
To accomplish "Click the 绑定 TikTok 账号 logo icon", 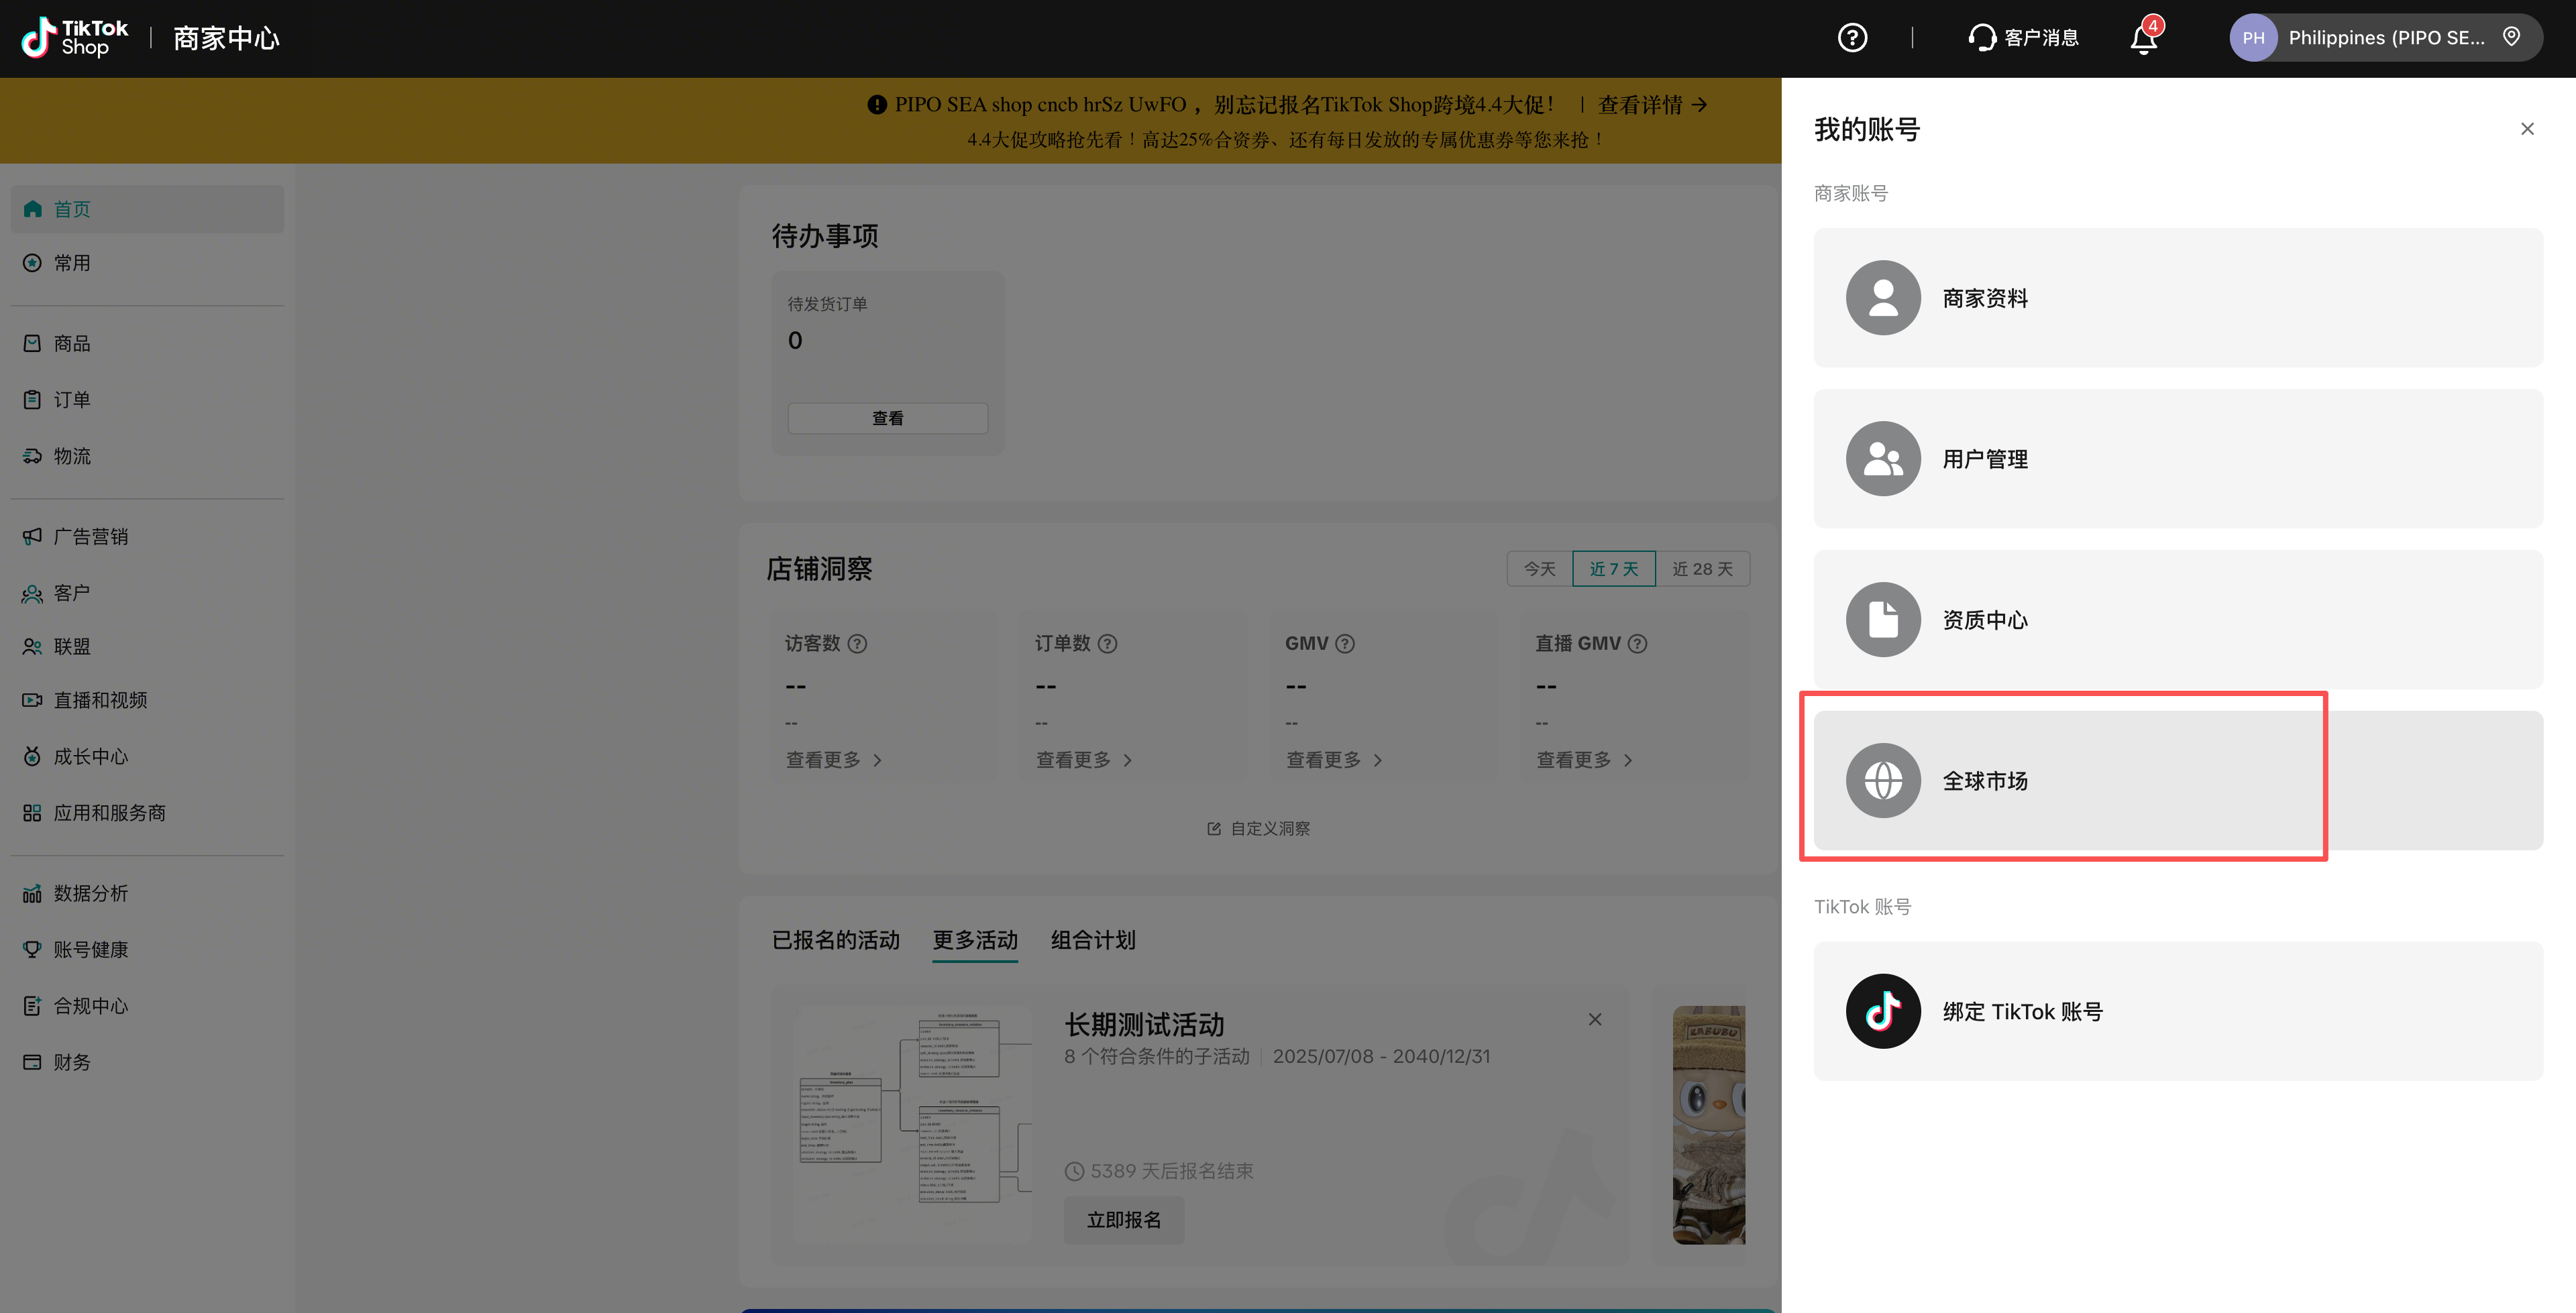I will (x=1883, y=1011).
